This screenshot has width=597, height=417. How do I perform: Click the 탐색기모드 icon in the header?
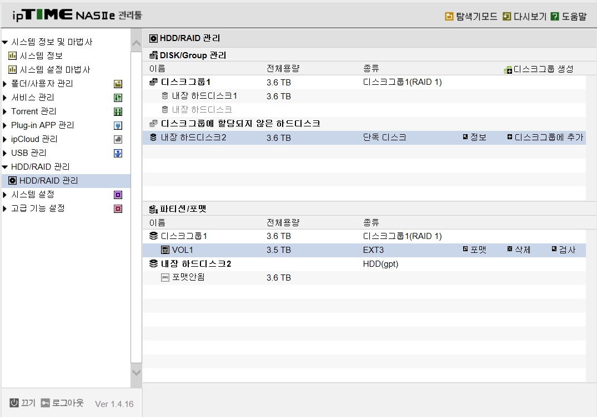[x=449, y=16]
